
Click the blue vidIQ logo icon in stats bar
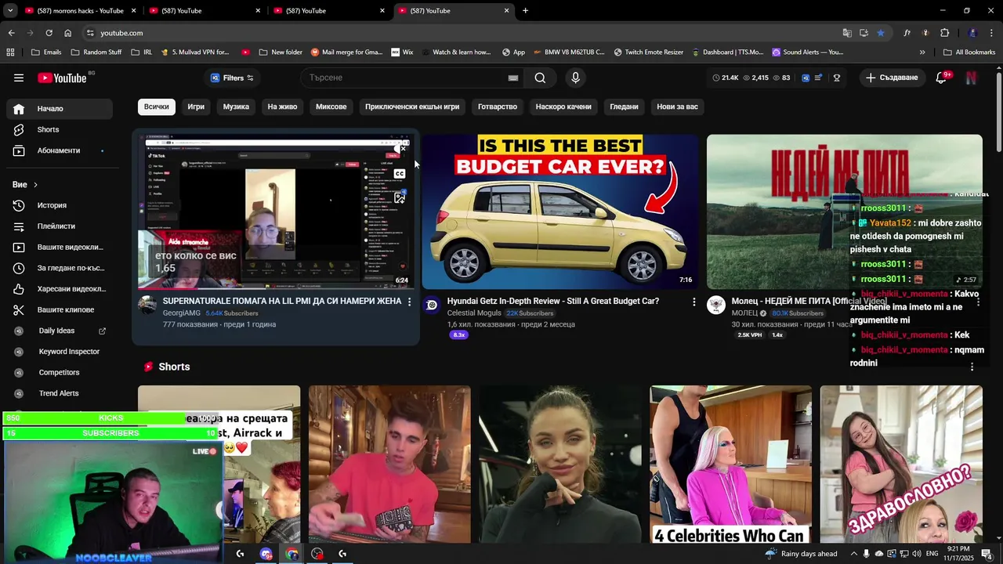click(805, 78)
